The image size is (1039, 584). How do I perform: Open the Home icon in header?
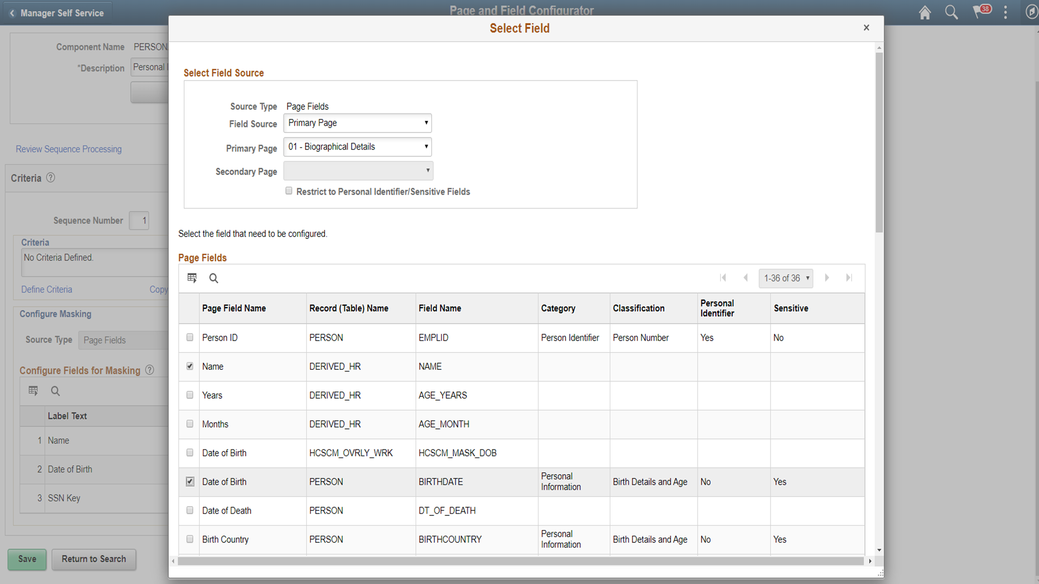point(925,12)
